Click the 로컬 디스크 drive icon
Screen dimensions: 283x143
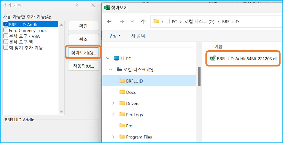(x=119, y=69)
